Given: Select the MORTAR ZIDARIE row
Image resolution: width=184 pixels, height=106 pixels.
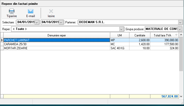Looking at the screenshot, I should [x=57, y=48].
